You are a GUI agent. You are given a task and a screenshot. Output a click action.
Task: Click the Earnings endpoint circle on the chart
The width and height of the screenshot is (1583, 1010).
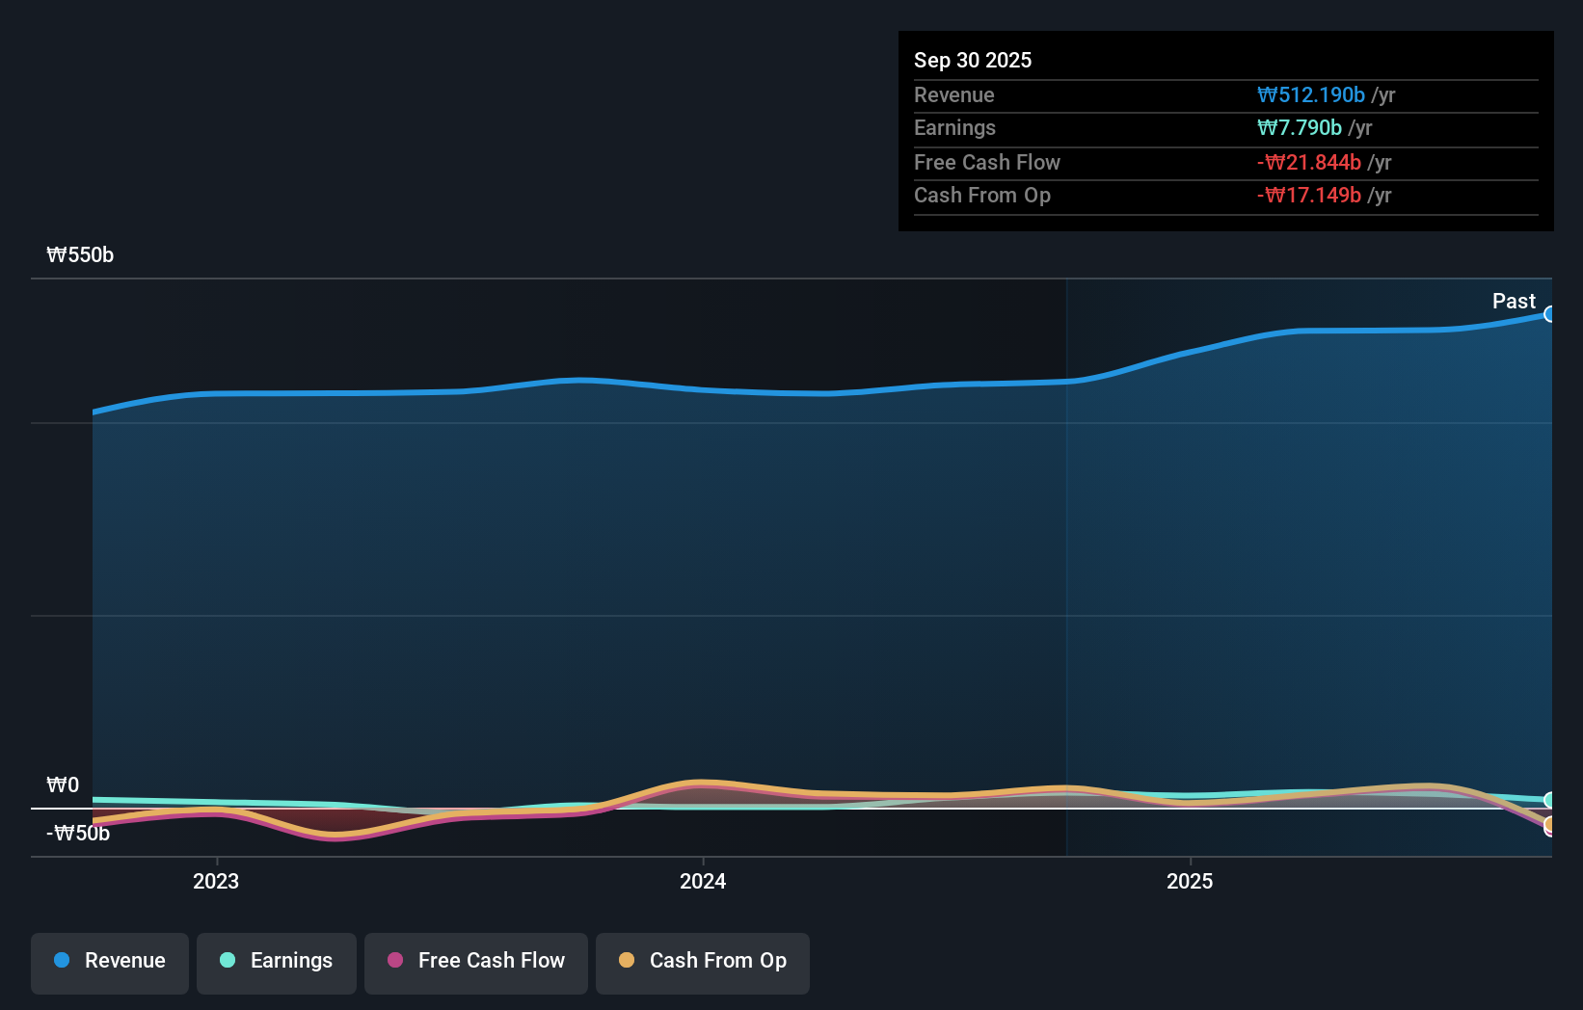pyautogui.click(x=1551, y=800)
